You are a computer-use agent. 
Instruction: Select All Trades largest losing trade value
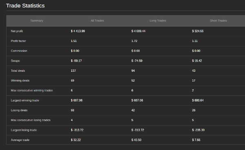[x=77, y=130]
